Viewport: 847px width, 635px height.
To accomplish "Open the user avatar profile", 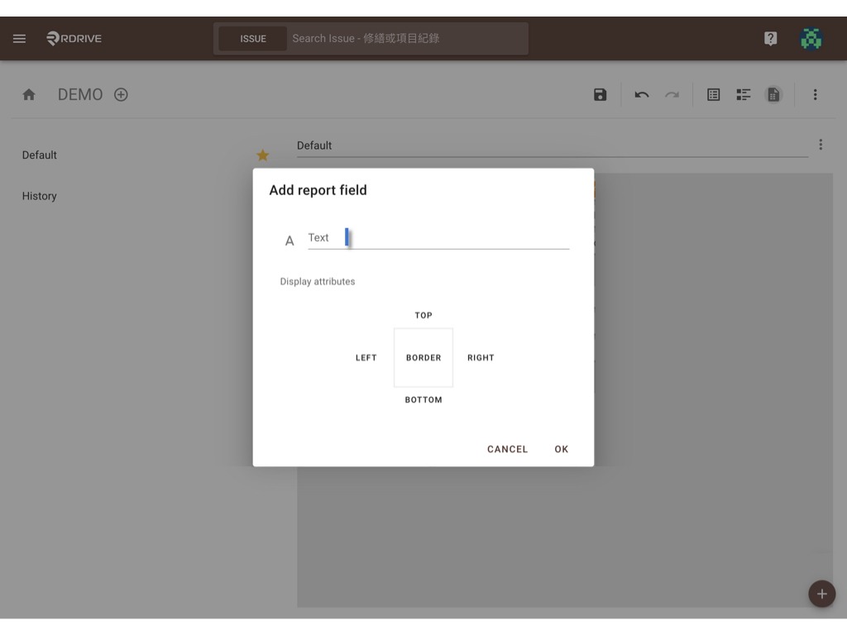I will pos(811,38).
